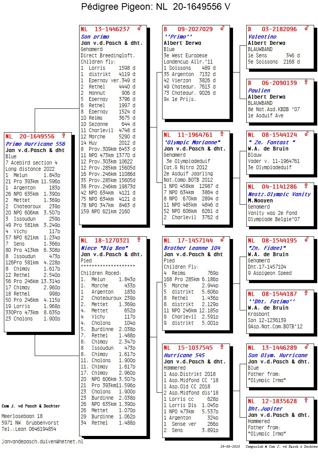This screenshot has height=457, width=318.
Task: Select the Valentino name in the top-right box
Action: click(x=262, y=37)
